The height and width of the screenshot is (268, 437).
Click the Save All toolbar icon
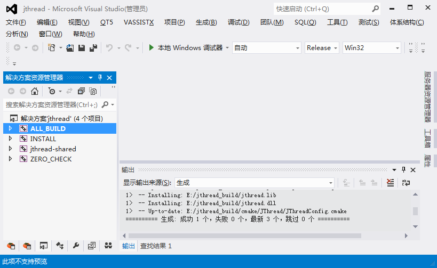tap(93, 48)
